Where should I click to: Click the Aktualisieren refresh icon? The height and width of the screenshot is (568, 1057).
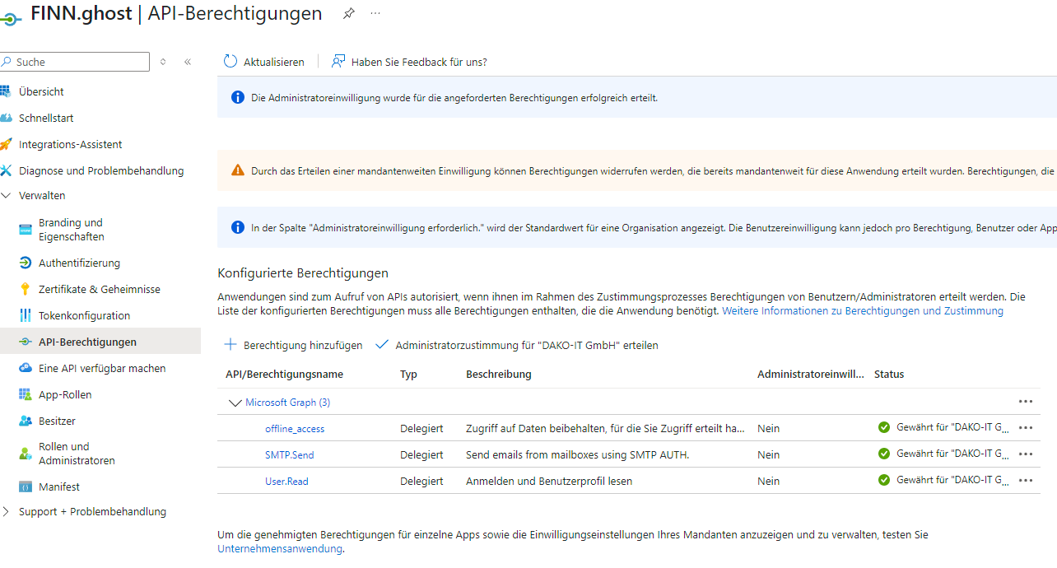click(x=230, y=62)
